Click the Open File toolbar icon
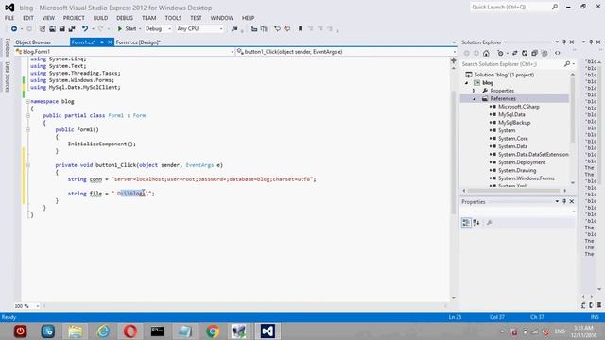 (x=52, y=28)
